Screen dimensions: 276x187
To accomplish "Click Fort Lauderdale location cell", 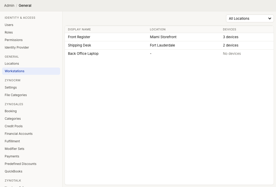I will [162, 45].
